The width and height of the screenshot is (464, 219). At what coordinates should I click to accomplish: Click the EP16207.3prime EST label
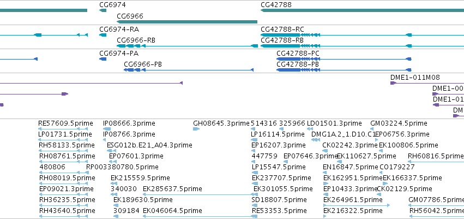click(x=279, y=145)
